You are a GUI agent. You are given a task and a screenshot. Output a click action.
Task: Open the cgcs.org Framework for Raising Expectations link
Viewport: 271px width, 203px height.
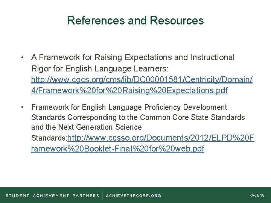(x=142, y=85)
